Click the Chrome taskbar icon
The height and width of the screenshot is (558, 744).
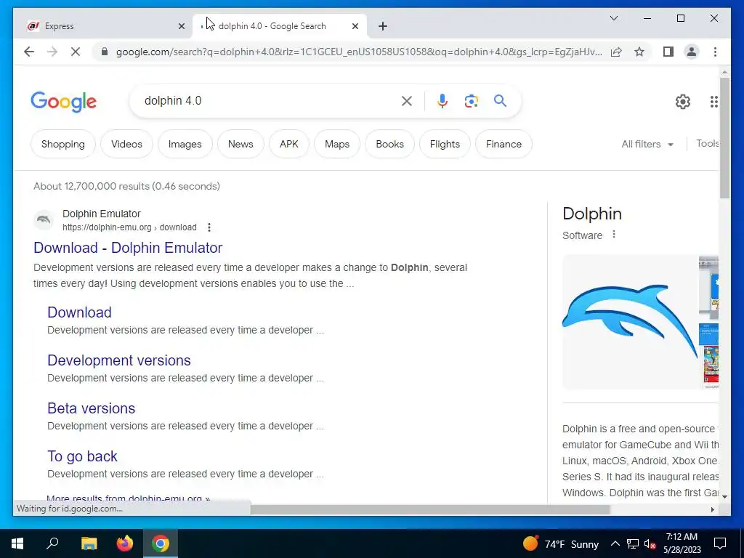[161, 543]
